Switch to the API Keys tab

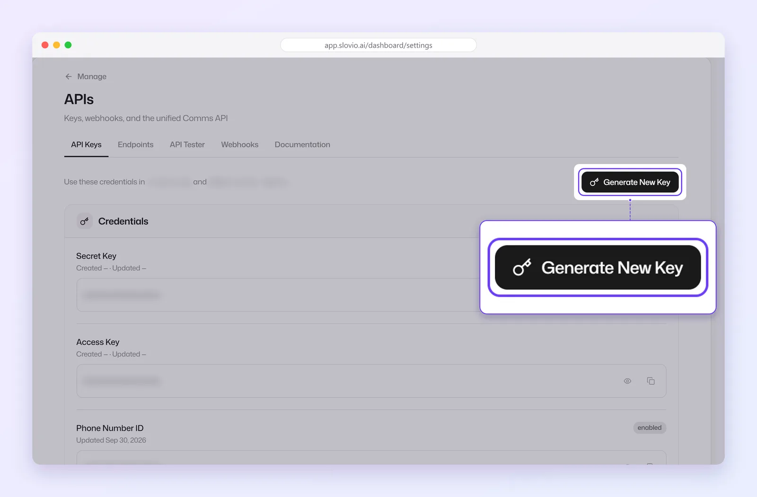pos(86,145)
